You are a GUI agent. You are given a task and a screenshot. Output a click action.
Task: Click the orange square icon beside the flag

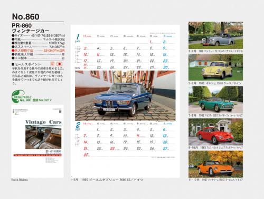52,64
